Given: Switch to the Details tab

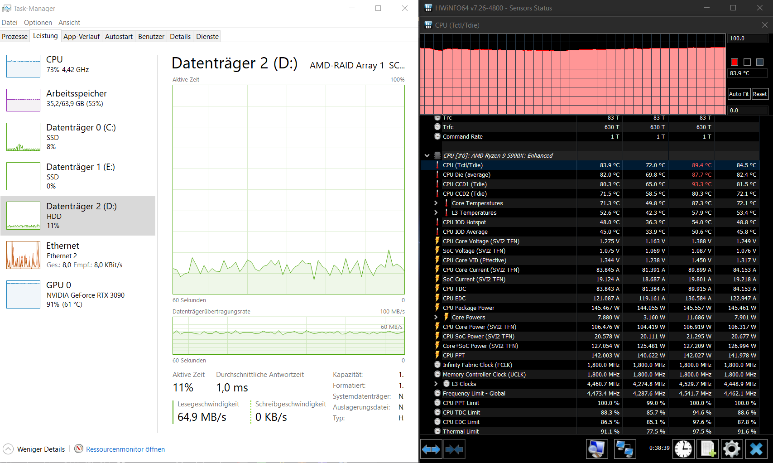Looking at the screenshot, I should (180, 36).
